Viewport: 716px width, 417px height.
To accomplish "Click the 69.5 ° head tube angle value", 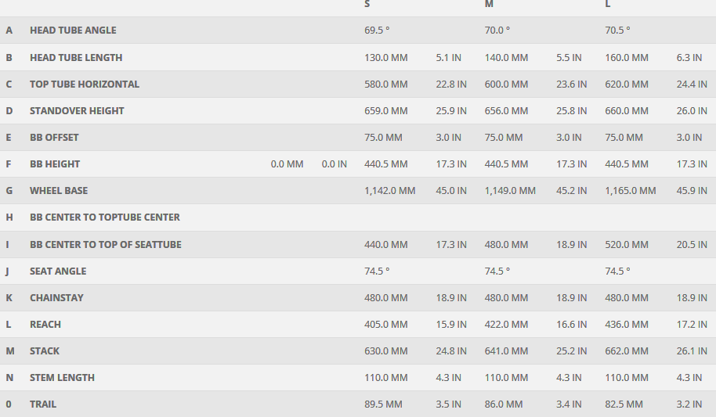I will (x=377, y=31).
